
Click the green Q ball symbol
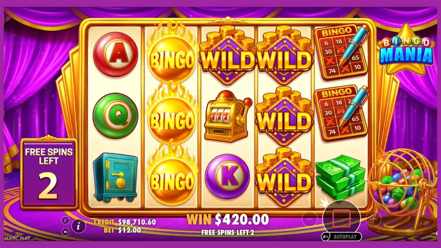[116, 115]
